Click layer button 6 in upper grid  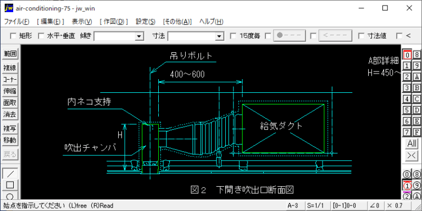pyautogui.click(x=407, y=121)
